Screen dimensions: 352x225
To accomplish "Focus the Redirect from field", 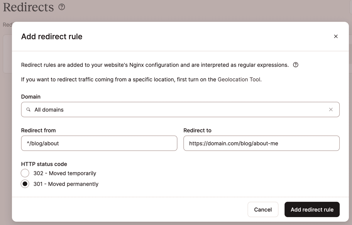I will point(99,143).
